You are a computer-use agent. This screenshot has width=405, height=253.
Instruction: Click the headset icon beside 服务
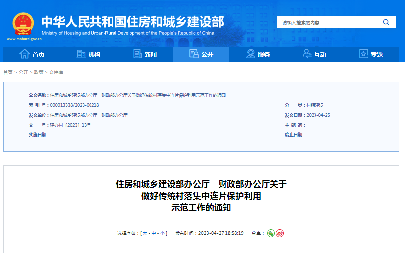tap(251, 54)
